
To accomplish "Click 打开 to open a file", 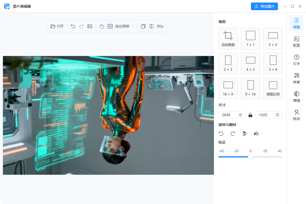I will 57,26.
